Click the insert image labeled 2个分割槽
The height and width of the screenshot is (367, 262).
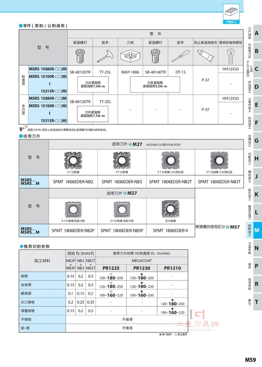point(73,161)
